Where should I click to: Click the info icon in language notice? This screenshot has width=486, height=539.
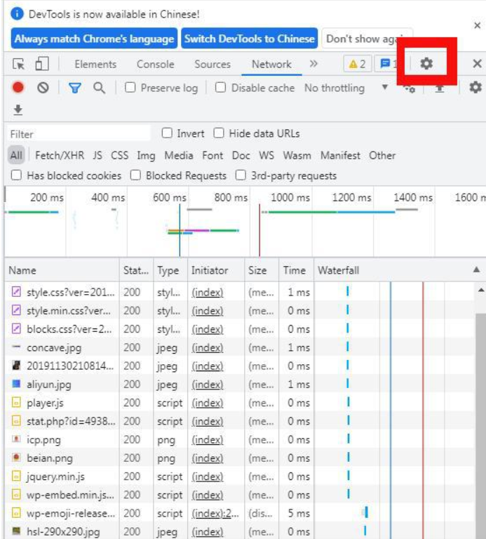17,14
